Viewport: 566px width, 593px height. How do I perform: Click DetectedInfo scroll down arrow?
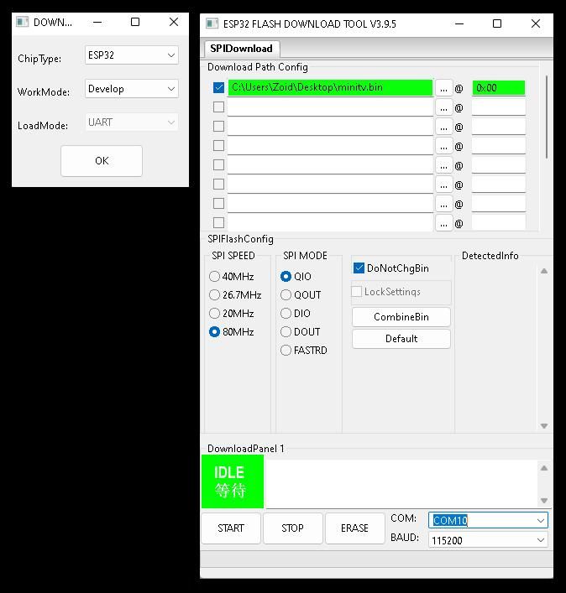click(544, 426)
